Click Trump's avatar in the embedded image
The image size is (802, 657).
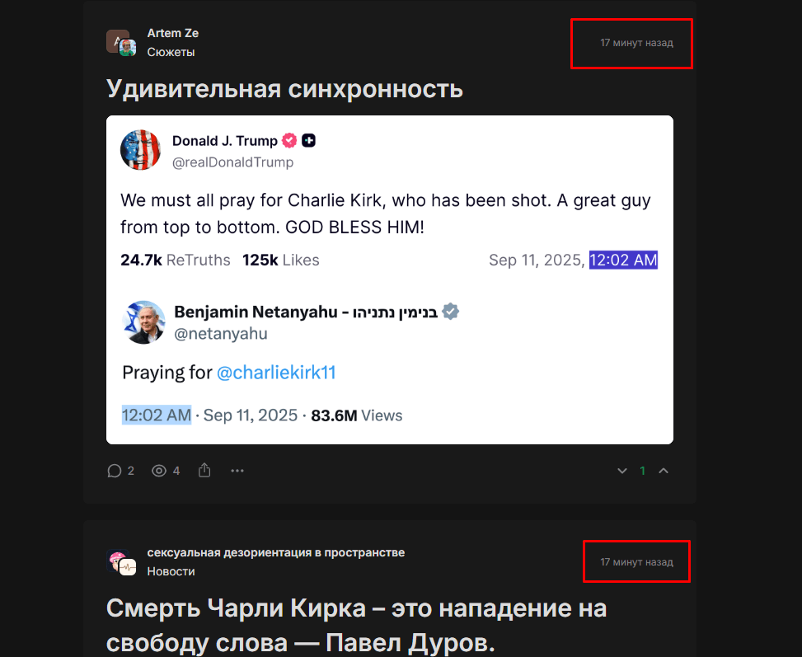(x=140, y=150)
